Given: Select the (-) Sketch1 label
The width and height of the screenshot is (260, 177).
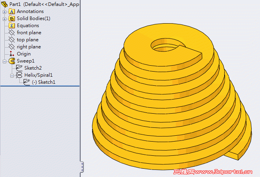Looking at the screenshot, I should pos(43,82).
